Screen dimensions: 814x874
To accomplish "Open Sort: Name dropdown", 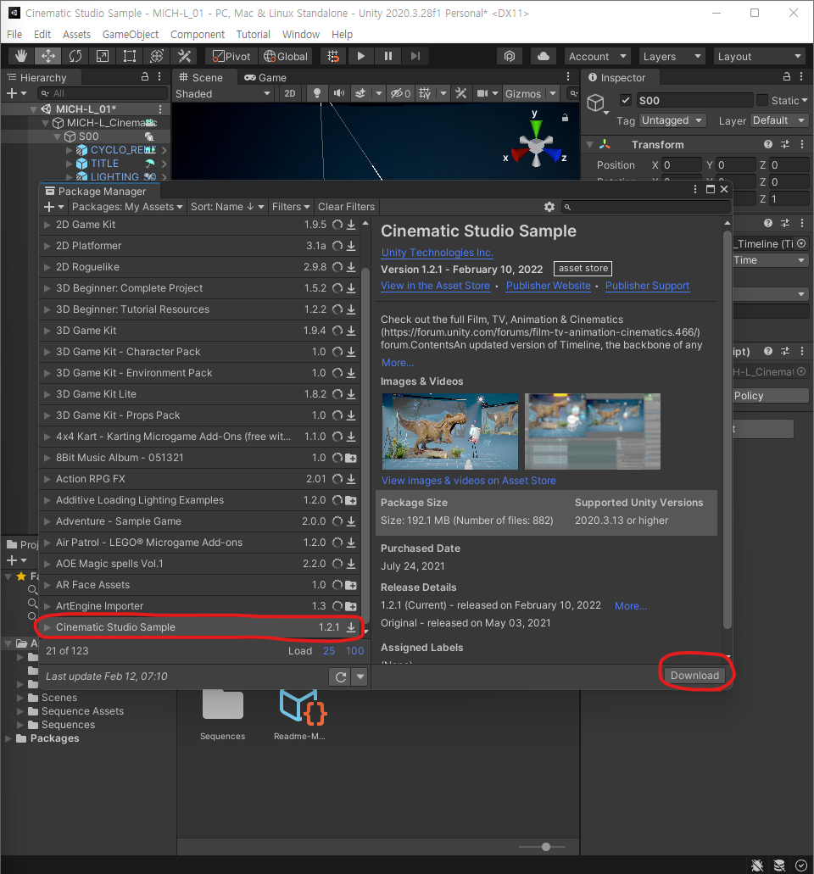I will coord(227,207).
